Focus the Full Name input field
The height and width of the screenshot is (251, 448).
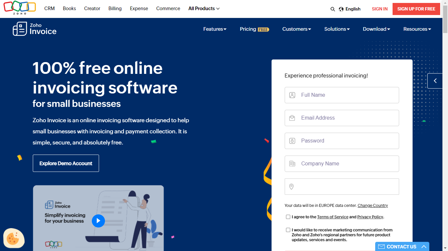[x=342, y=95]
